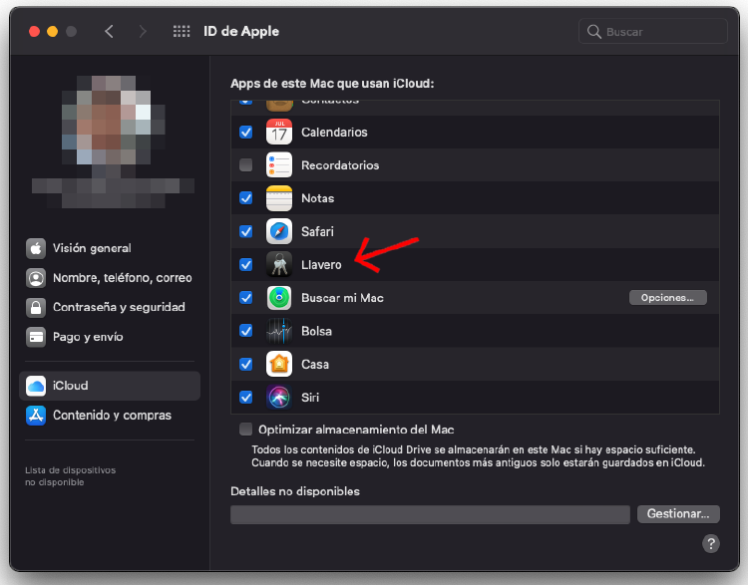Image resolution: width=748 pixels, height=585 pixels.
Task: Open Pago y envío section
Action: pos(110,337)
